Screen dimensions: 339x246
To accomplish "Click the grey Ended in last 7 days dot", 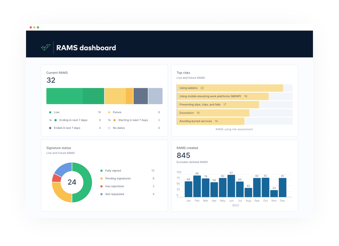I will pyautogui.click(x=50, y=128).
